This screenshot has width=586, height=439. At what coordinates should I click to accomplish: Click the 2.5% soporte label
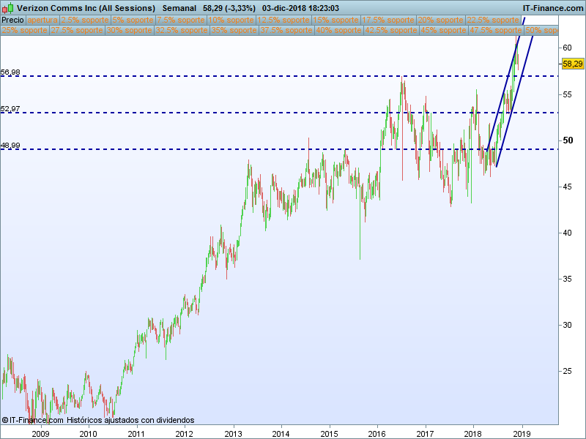[x=85, y=20]
